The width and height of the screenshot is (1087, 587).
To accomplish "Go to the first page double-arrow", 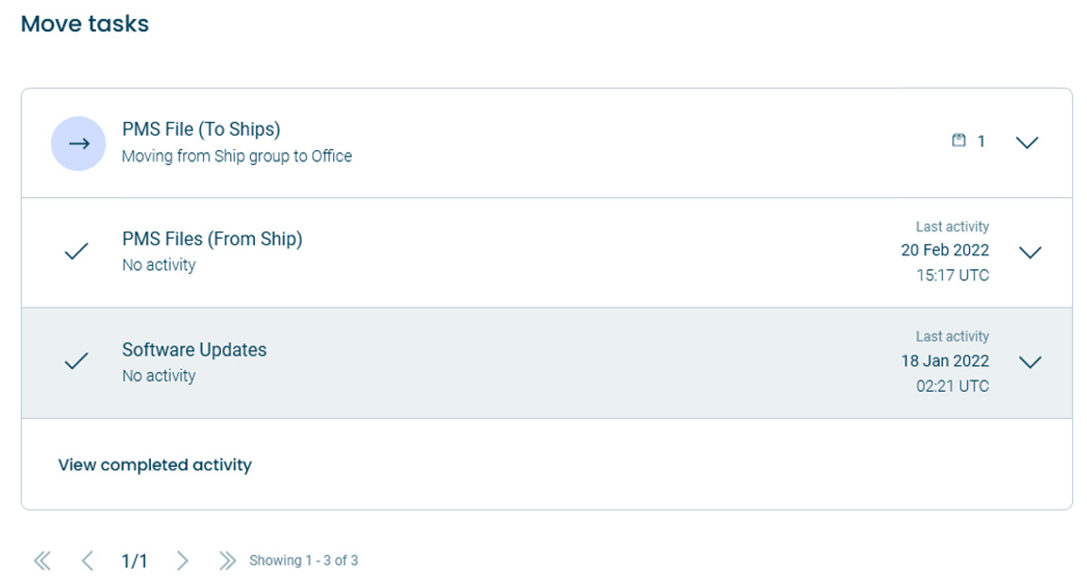I will 42,561.
